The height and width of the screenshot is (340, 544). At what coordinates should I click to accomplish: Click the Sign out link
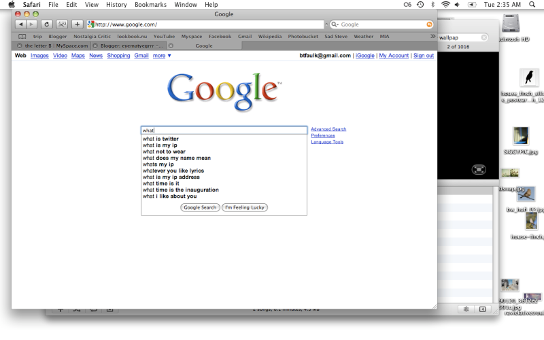(424, 56)
